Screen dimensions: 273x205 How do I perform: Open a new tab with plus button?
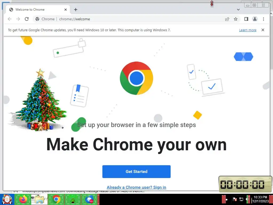[75, 10]
